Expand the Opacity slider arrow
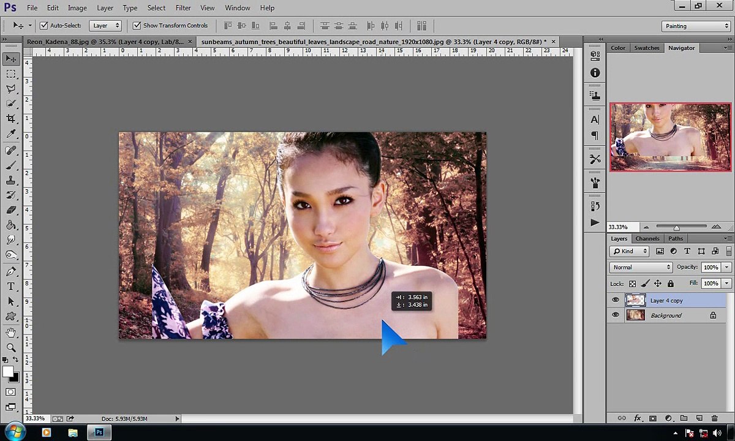735x441 pixels. click(726, 267)
